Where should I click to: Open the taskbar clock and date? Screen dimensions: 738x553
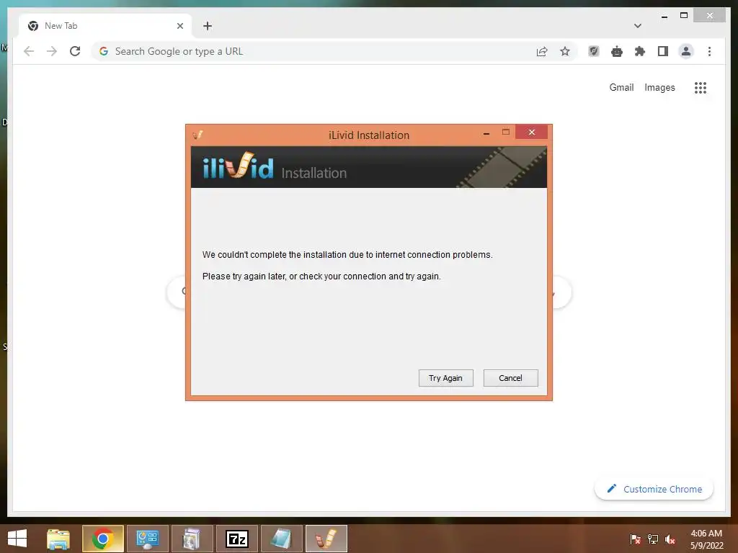(x=706, y=539)
